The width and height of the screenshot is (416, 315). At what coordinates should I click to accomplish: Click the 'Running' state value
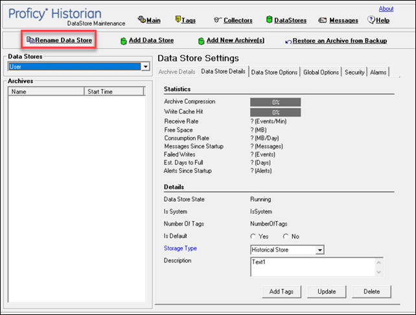[260, 199]
